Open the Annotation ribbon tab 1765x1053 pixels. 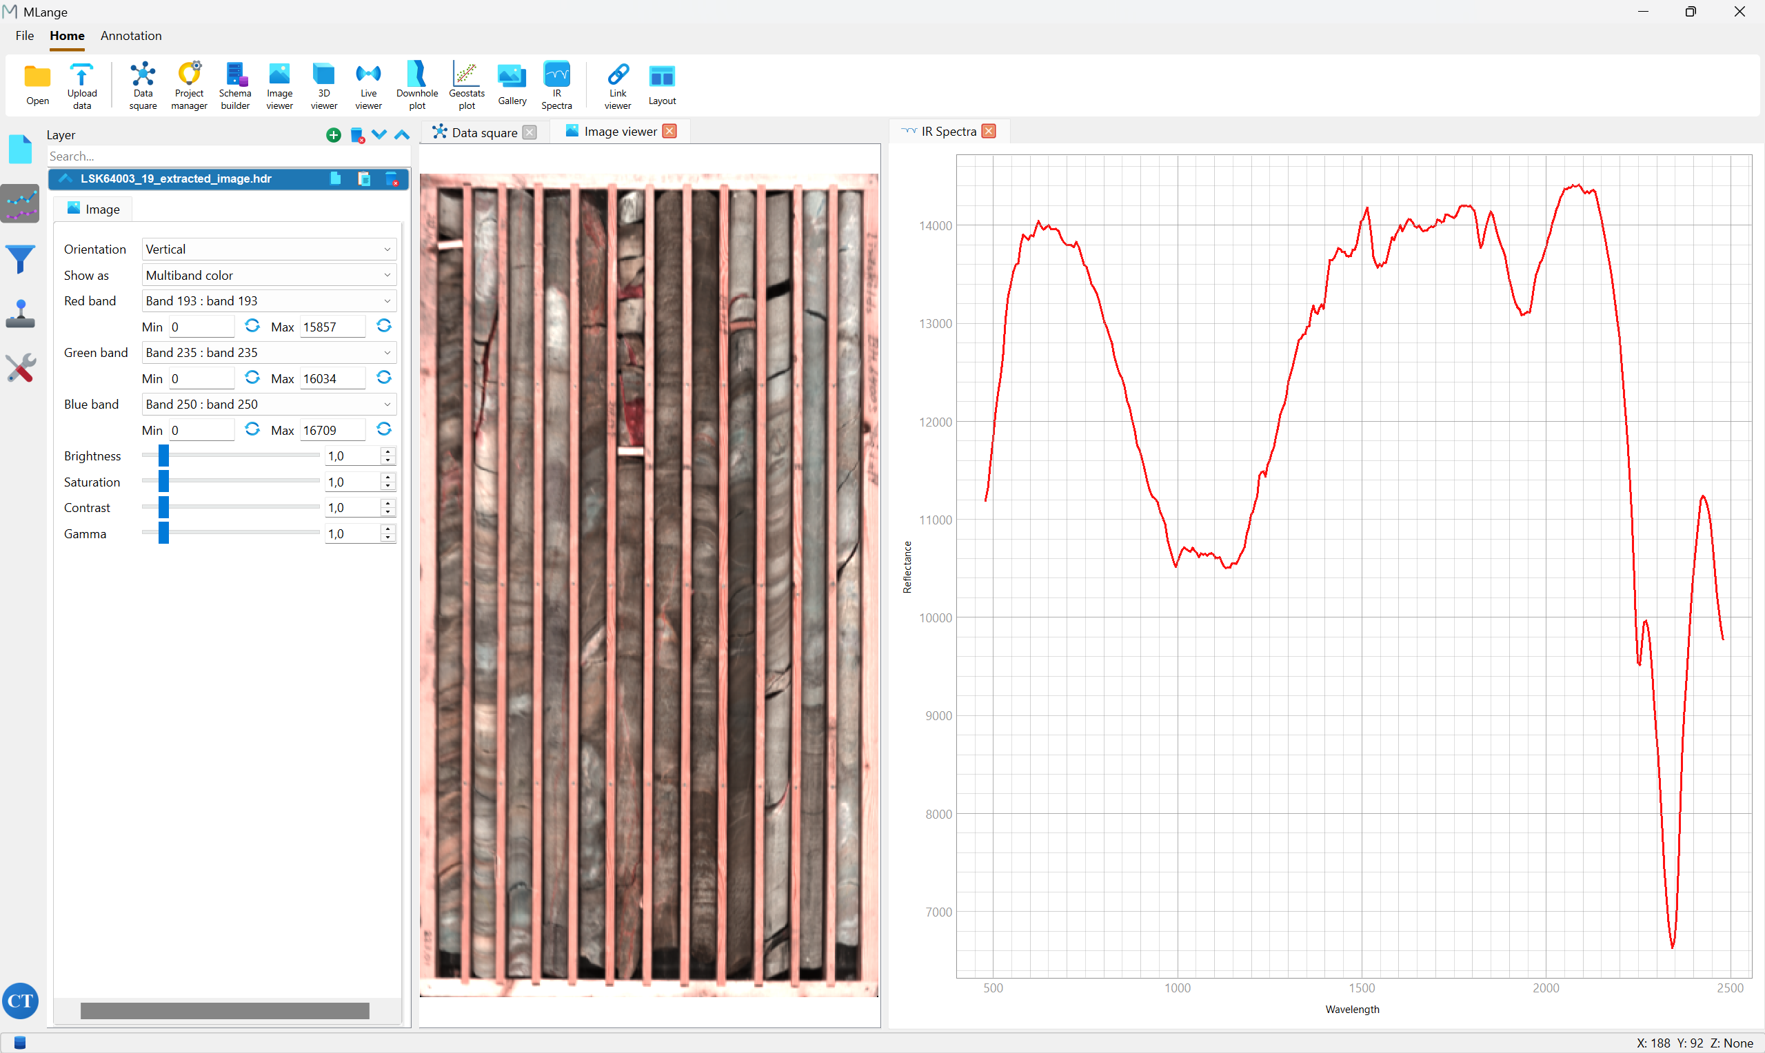pyautogui.click(x=130, y=35)
